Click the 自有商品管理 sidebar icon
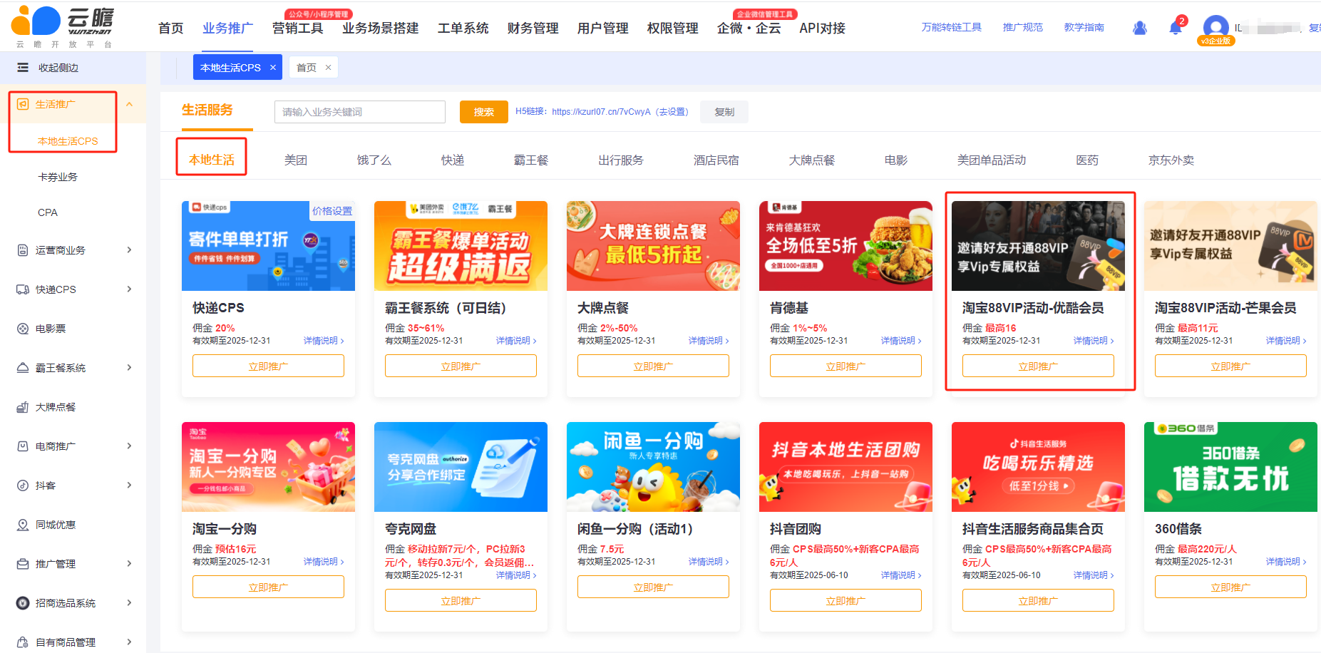The height and width of the screenshot is (653, 1321). (23, 642)
